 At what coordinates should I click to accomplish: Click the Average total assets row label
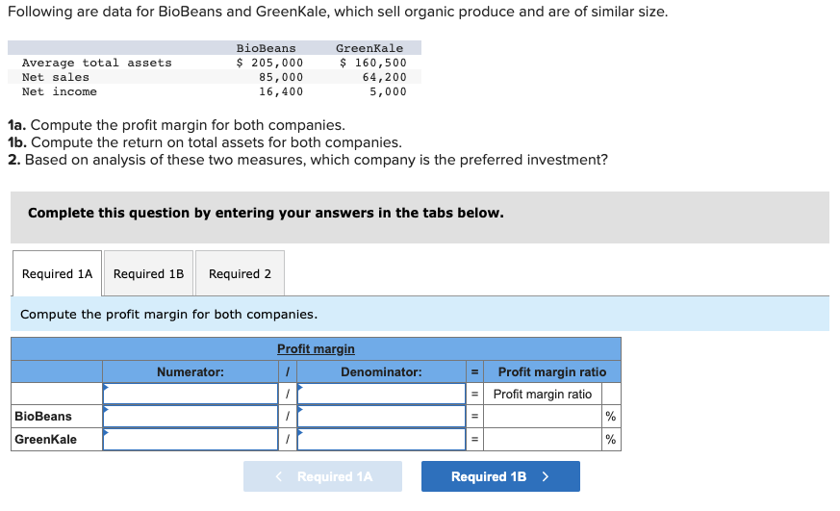97,63
